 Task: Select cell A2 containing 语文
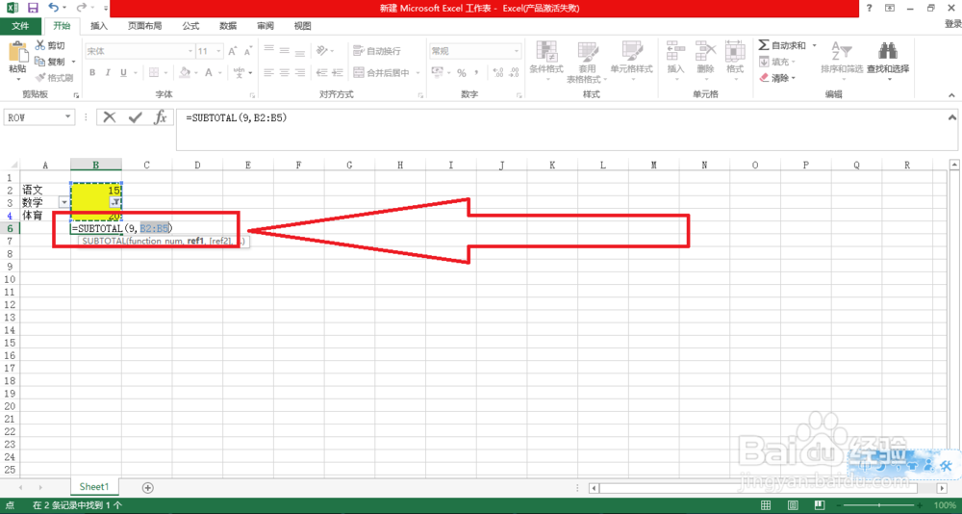tap(45, 190)
